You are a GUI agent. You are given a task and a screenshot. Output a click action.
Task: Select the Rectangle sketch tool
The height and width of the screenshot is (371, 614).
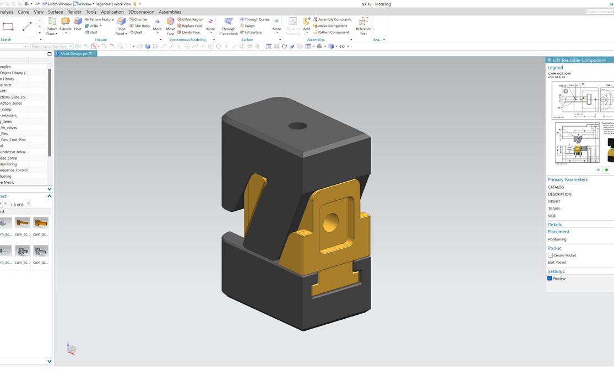click(x=8, y=26)
